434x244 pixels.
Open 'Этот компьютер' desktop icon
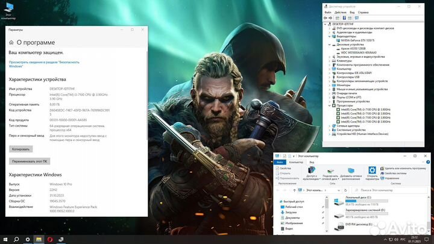(8, 10)
